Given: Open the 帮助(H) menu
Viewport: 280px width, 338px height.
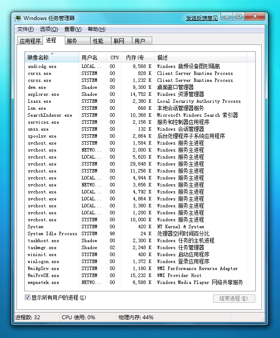Looking at the screenshot, I should pos(97,29).
